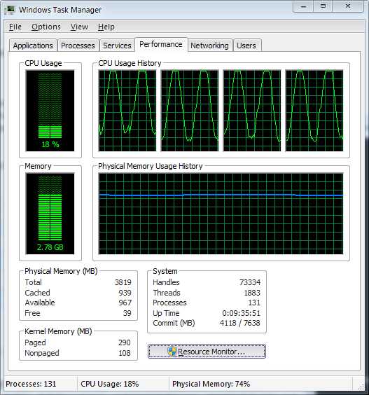Click the third CPU usage history graph
The width and height of the screenshot is (369, 395).
[252, 111]
